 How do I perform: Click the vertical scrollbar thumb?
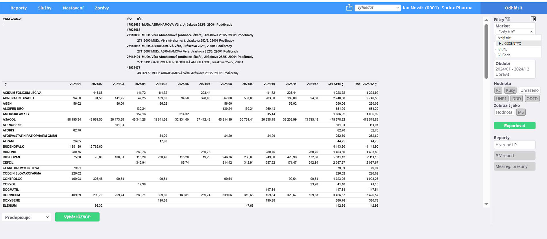click(486, 51)
